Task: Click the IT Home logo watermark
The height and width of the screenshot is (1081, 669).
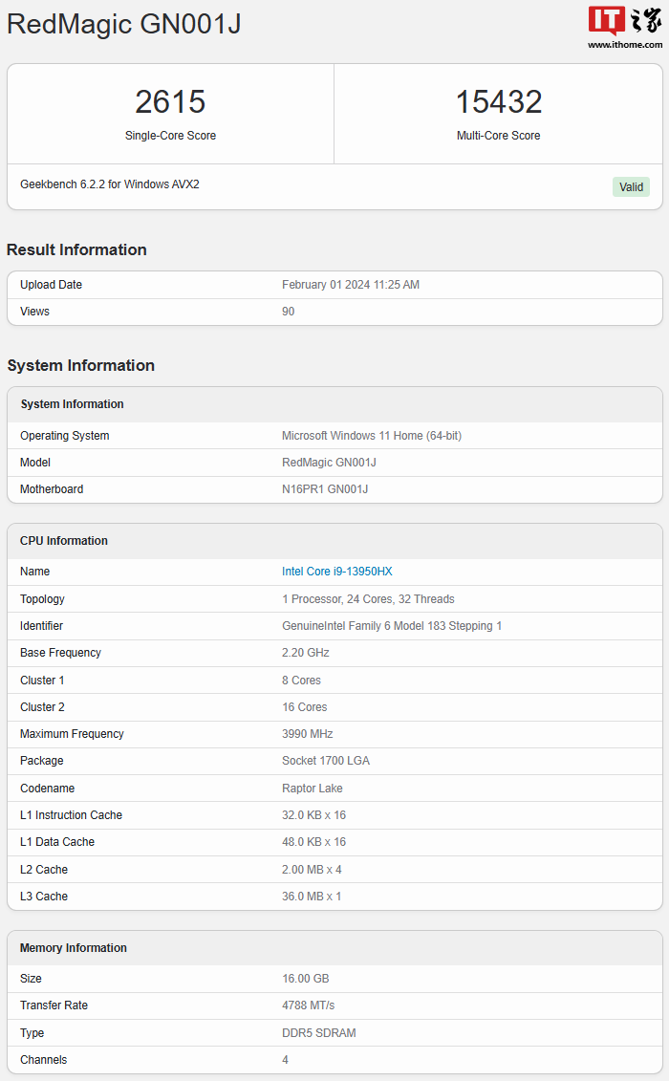Action: coord(624,21)
